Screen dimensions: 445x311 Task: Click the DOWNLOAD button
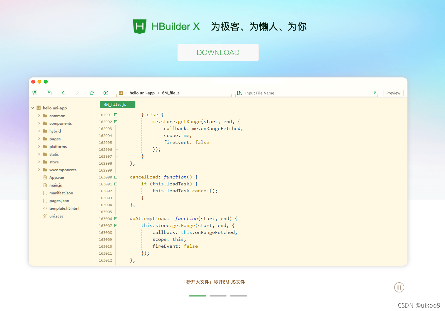pos(218,53)
